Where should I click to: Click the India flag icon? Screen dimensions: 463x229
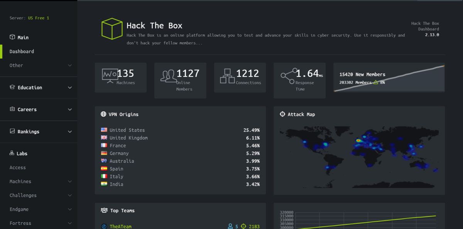(104, 184)
